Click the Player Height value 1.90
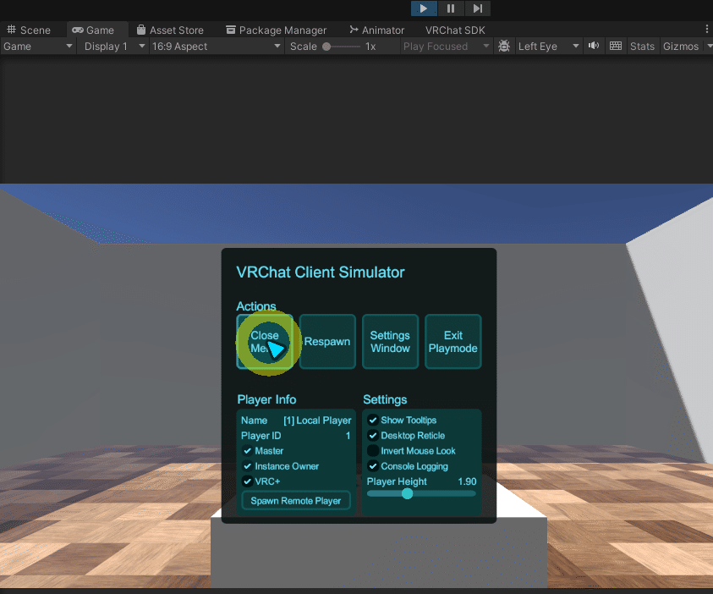 point(467,481)
